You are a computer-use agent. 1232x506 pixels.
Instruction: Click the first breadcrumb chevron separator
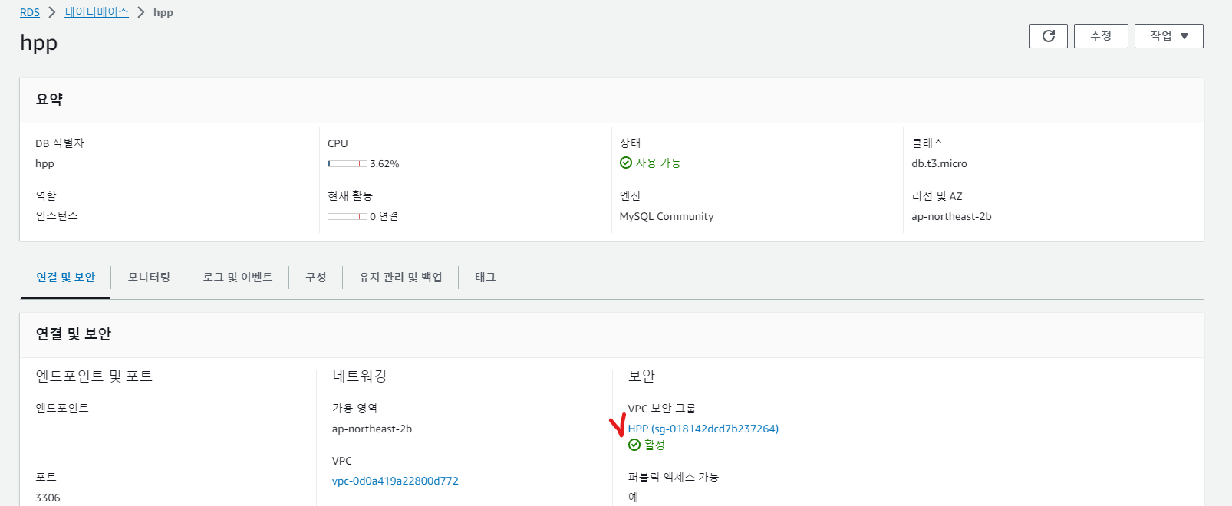(52, 12)
